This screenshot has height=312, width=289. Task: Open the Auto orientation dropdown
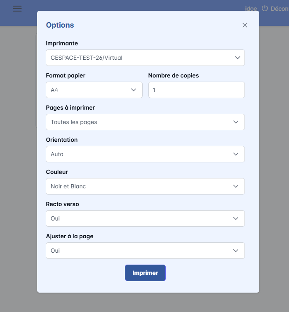pyautogui.click(x=140, y=154)
